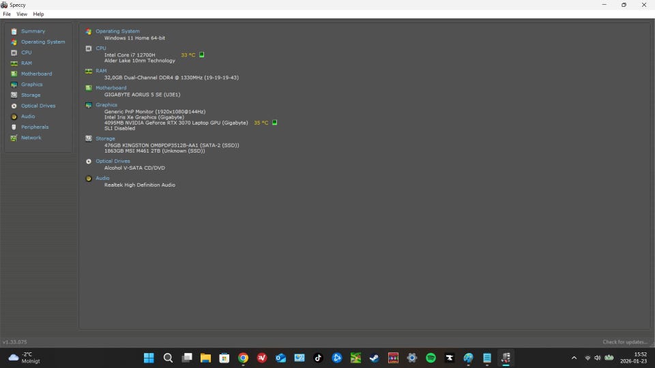This screenshot has height=368, width=655.
Task: Open the File menu
Action: (x=7, y=14)
